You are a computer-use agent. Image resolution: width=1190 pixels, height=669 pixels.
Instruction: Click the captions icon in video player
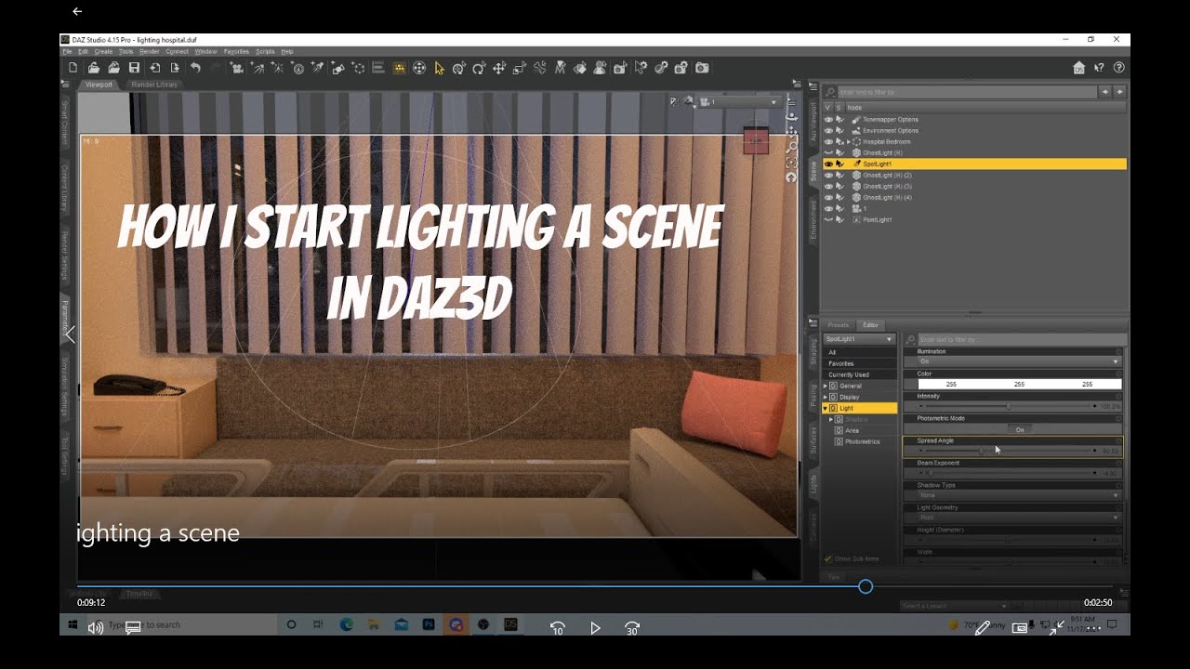pos(133,627)
